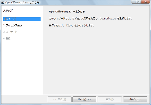This screenshot has height=105, width=151.
Task: Click the greyed 完了(F) button
Action: coord(110,99)
